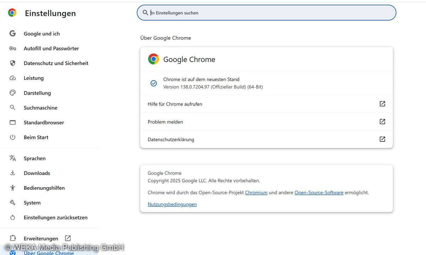Click the Google Chrome card title
The width and height of the screenshot is (426, 255).
pos(189,59)
